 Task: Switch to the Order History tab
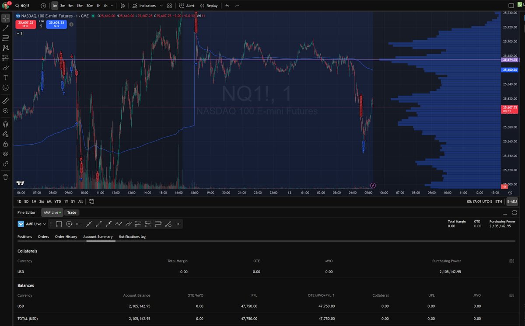[x=66, y=236]
